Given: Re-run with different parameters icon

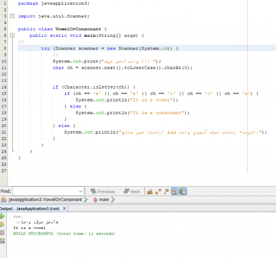Looking at the screenshot, I should point(2,224).
